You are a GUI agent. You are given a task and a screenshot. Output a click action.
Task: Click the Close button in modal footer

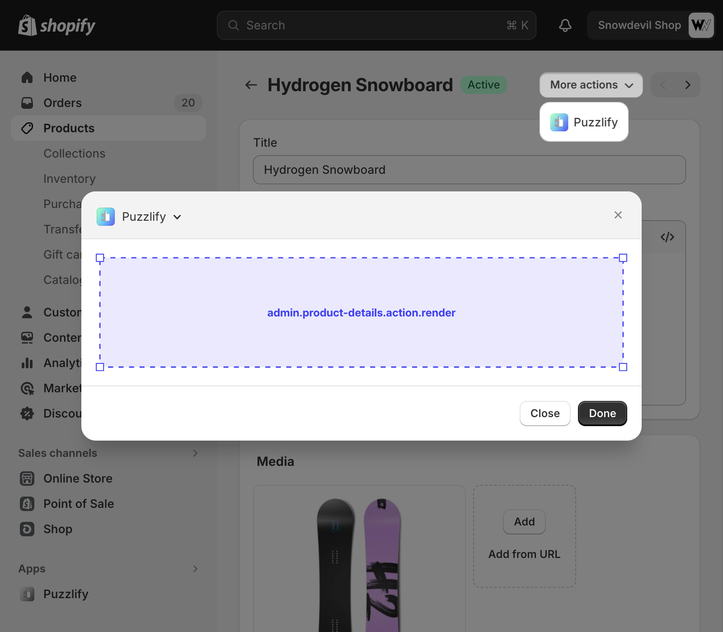545,414
